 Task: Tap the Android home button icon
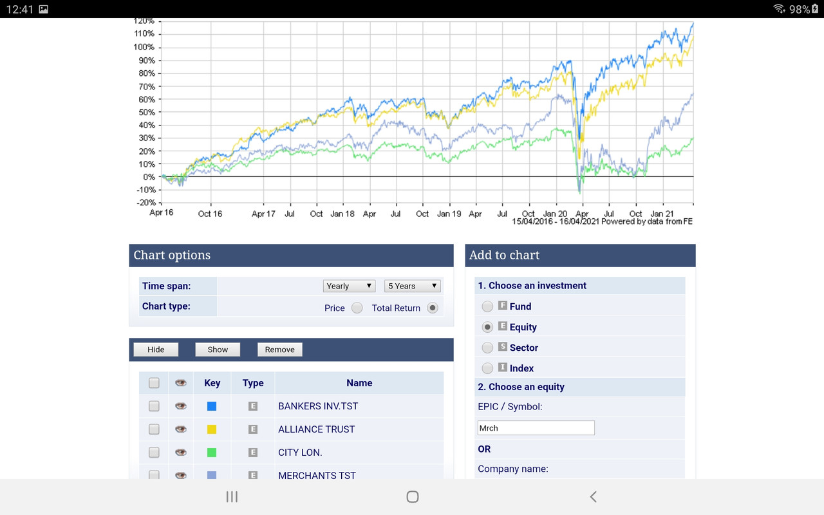pyautogui.click(x=413, y=496)
